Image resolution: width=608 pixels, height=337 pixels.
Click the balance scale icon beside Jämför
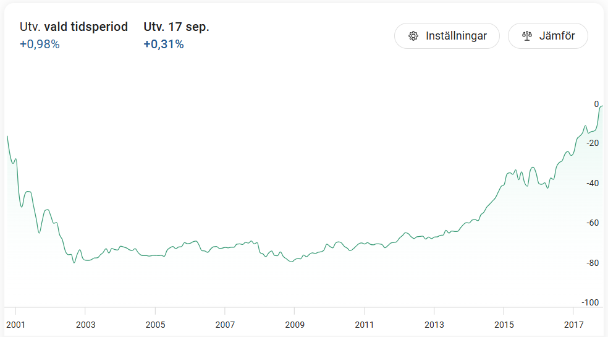point(527,36)
